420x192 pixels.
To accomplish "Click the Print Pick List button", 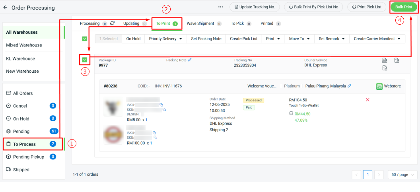I will 367,7.
